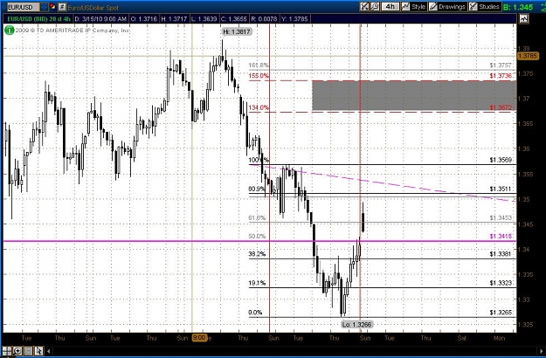Click the D: 3/15/10 9:00 AM date readout

pyautogui.click(x=100, y=19)
